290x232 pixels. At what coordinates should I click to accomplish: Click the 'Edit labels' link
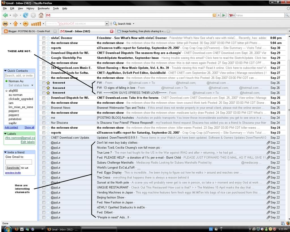point(27,142)
